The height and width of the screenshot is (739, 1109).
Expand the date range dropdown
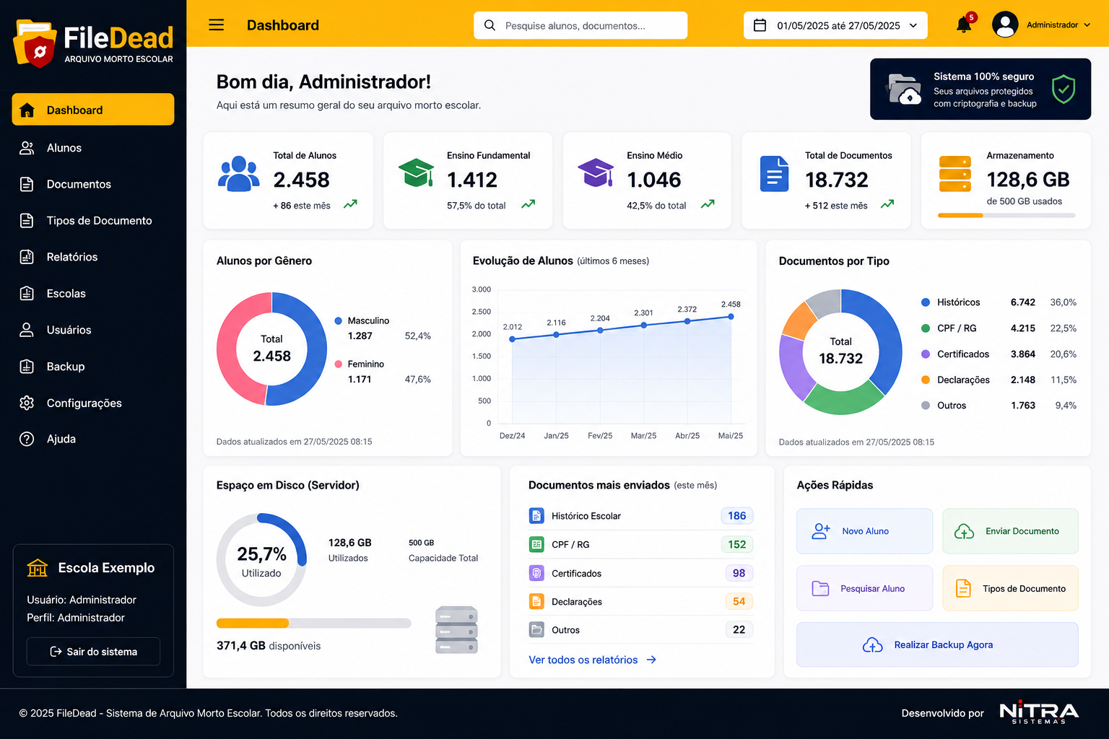click(x=913, y=25)
